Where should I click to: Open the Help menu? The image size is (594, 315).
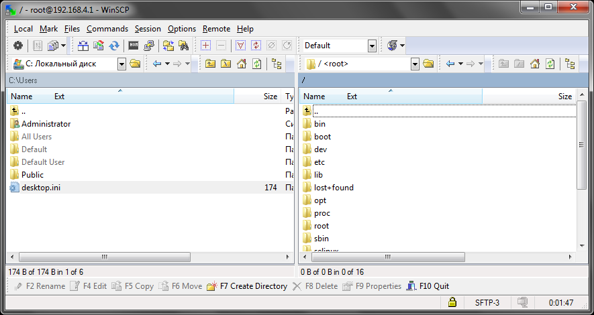click(245, 29)
